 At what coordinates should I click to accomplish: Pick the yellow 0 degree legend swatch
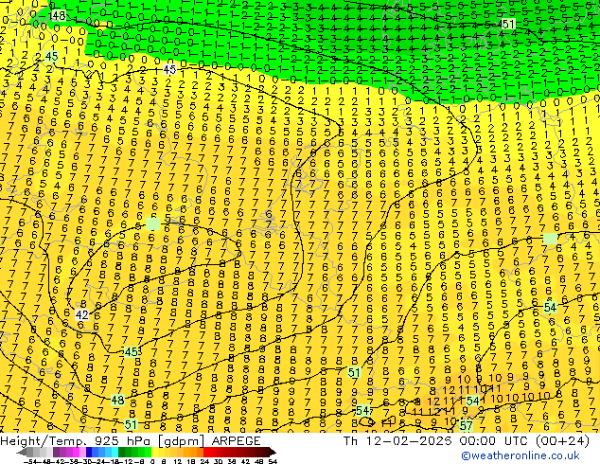coord(154,452)
